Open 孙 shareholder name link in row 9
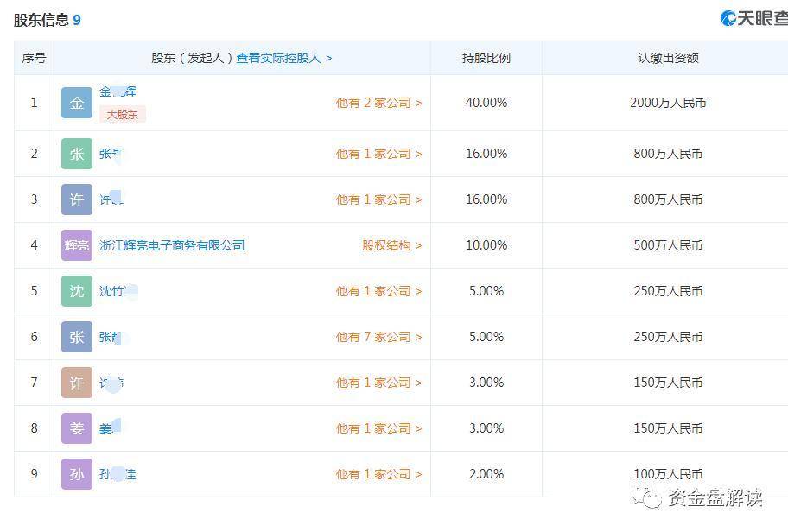This screenshot has width=788, height=532. 118,474
